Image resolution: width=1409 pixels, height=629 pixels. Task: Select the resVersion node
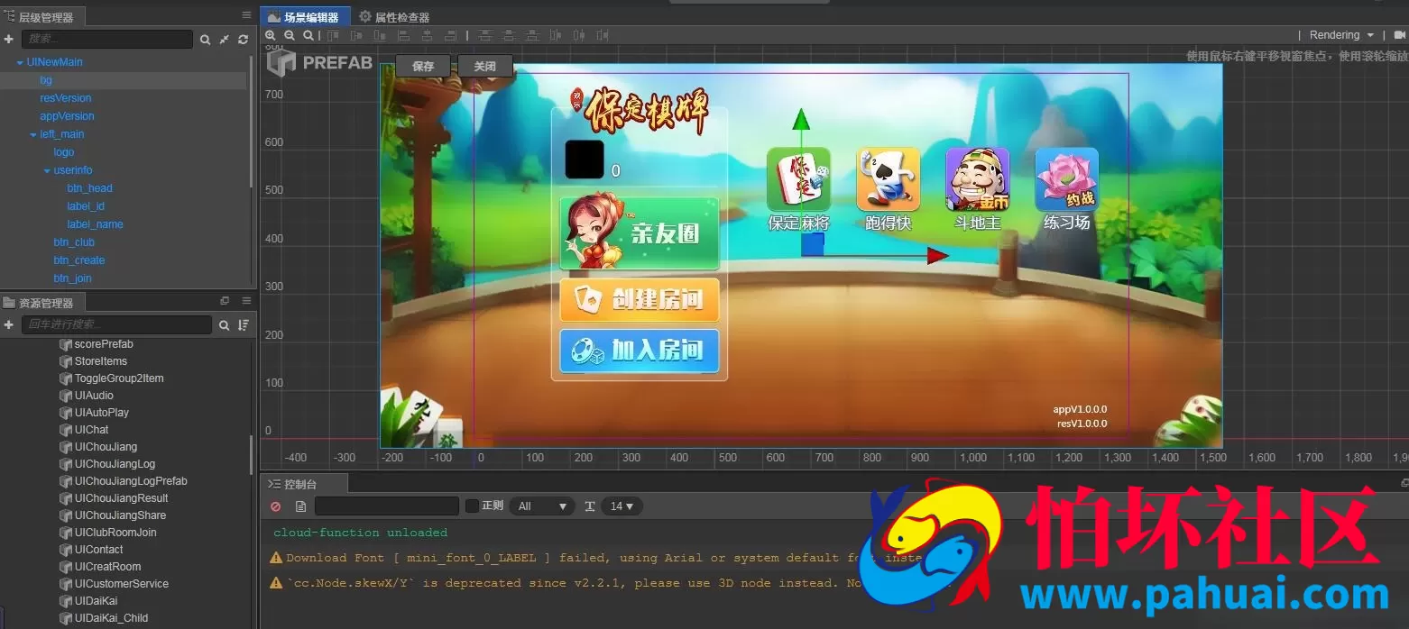point(66,98)
